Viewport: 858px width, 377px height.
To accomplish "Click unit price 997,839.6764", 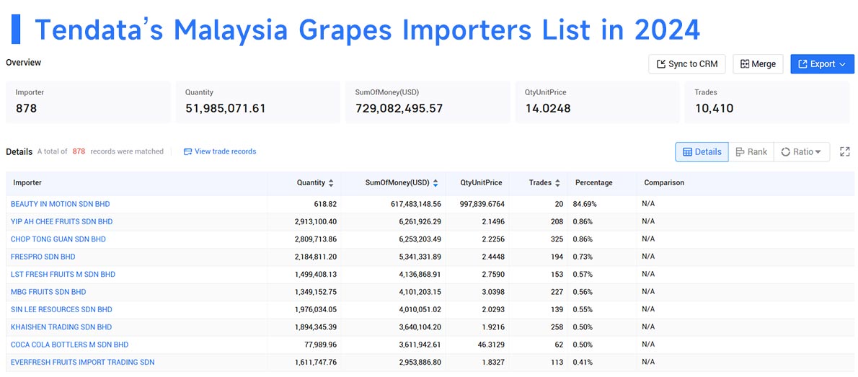I will (x=482, y=204).
